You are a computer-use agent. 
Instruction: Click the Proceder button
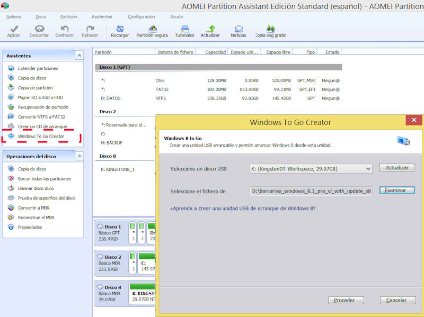coord(346,300)
